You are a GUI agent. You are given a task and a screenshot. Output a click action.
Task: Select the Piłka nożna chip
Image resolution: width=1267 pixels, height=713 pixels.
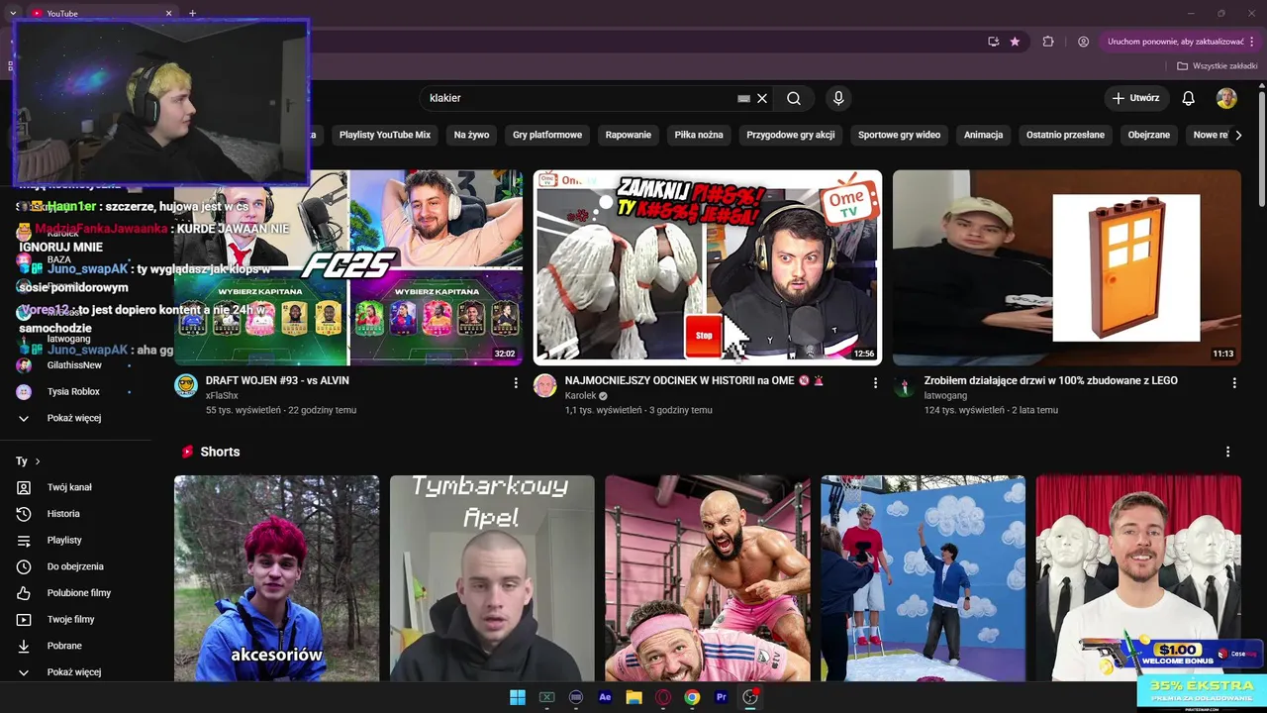[699, 135]
